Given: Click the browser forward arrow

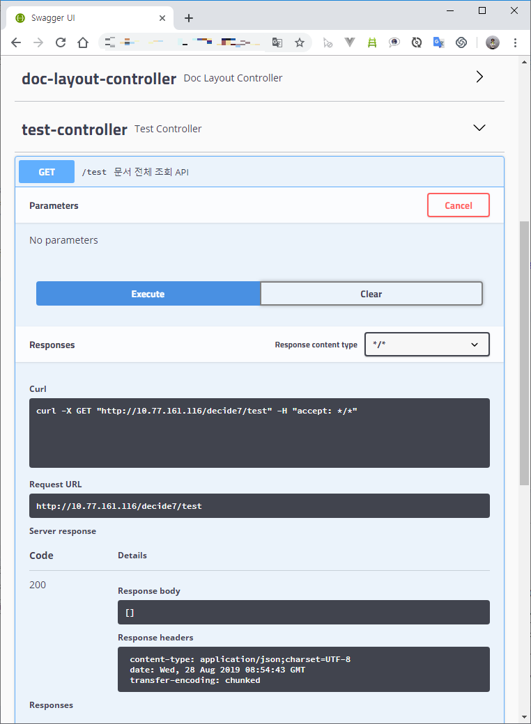Looking at the screenshot, I should 38,43.
